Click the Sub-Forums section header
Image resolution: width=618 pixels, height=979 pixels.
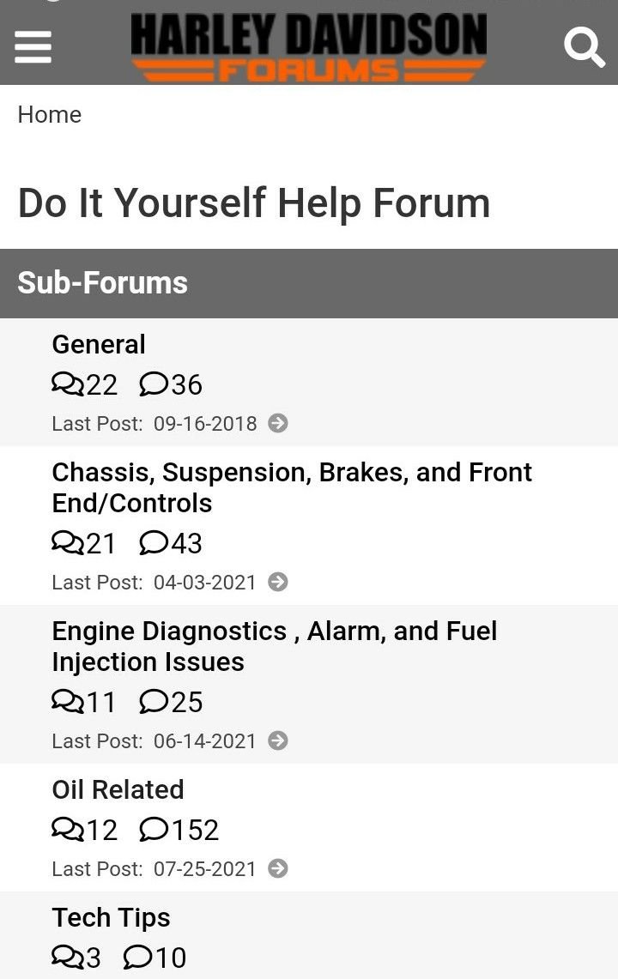coord(103,283)
